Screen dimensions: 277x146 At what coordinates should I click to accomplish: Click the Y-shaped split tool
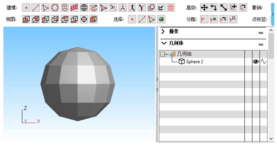tap(132, 8)
